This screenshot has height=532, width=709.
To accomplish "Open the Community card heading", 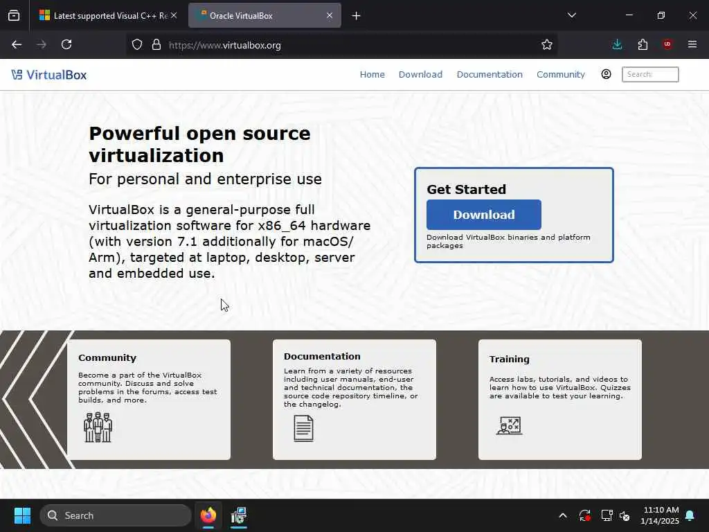I will point(107,358).
